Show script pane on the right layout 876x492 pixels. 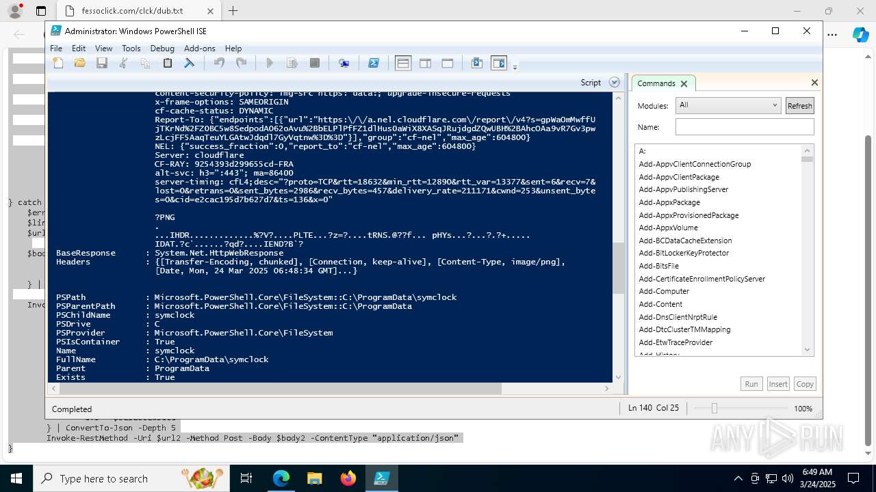(425, 63)
